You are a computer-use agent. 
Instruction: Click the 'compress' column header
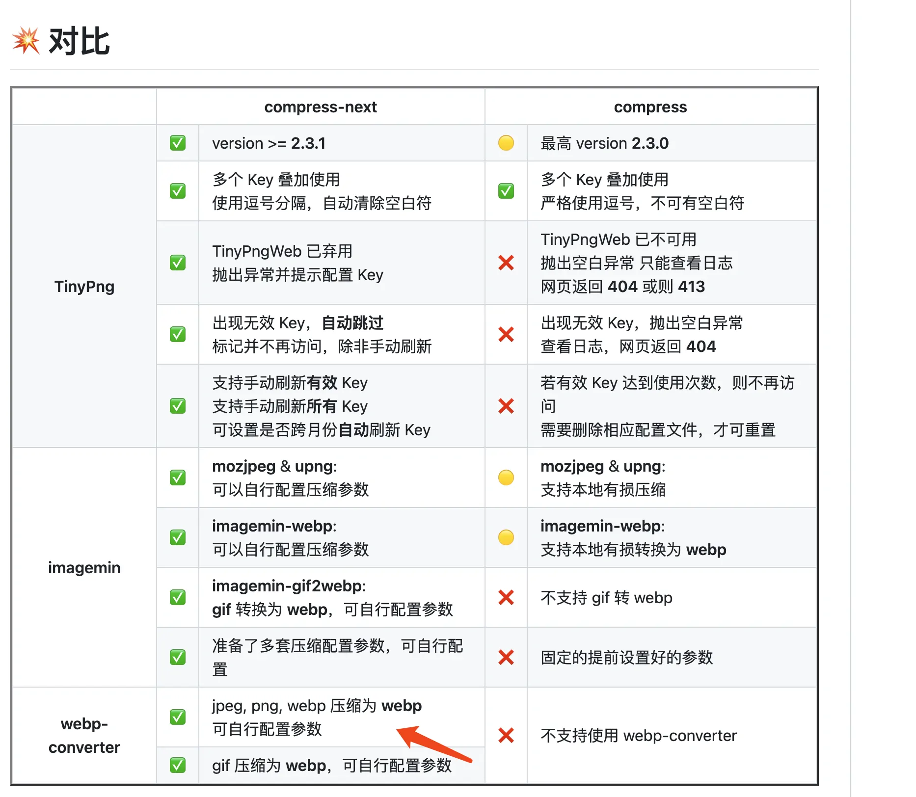click(650, 107)
